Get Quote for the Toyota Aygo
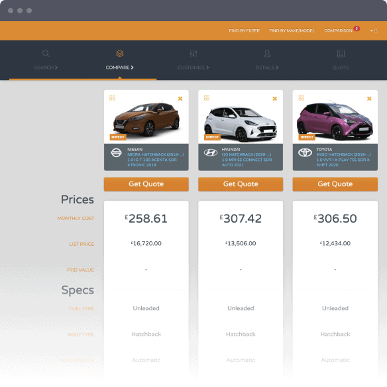The height and width of the screenshot is (387, 387). [335, 184]
